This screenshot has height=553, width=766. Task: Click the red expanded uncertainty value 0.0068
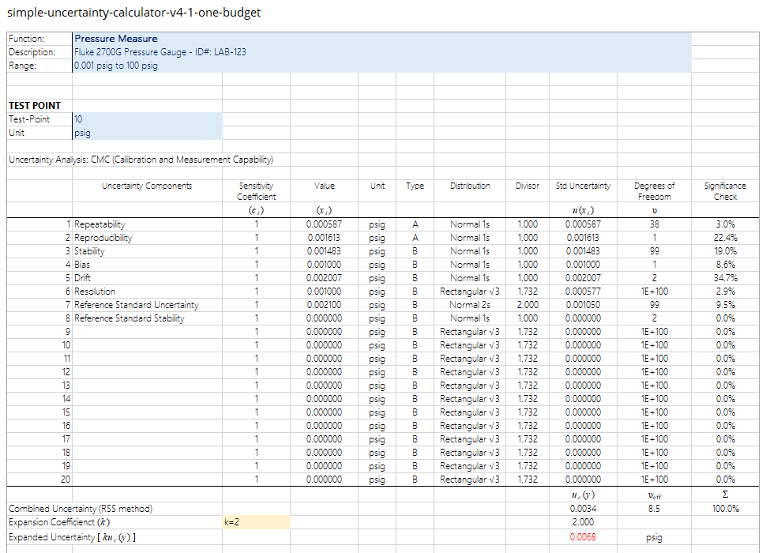583,537
